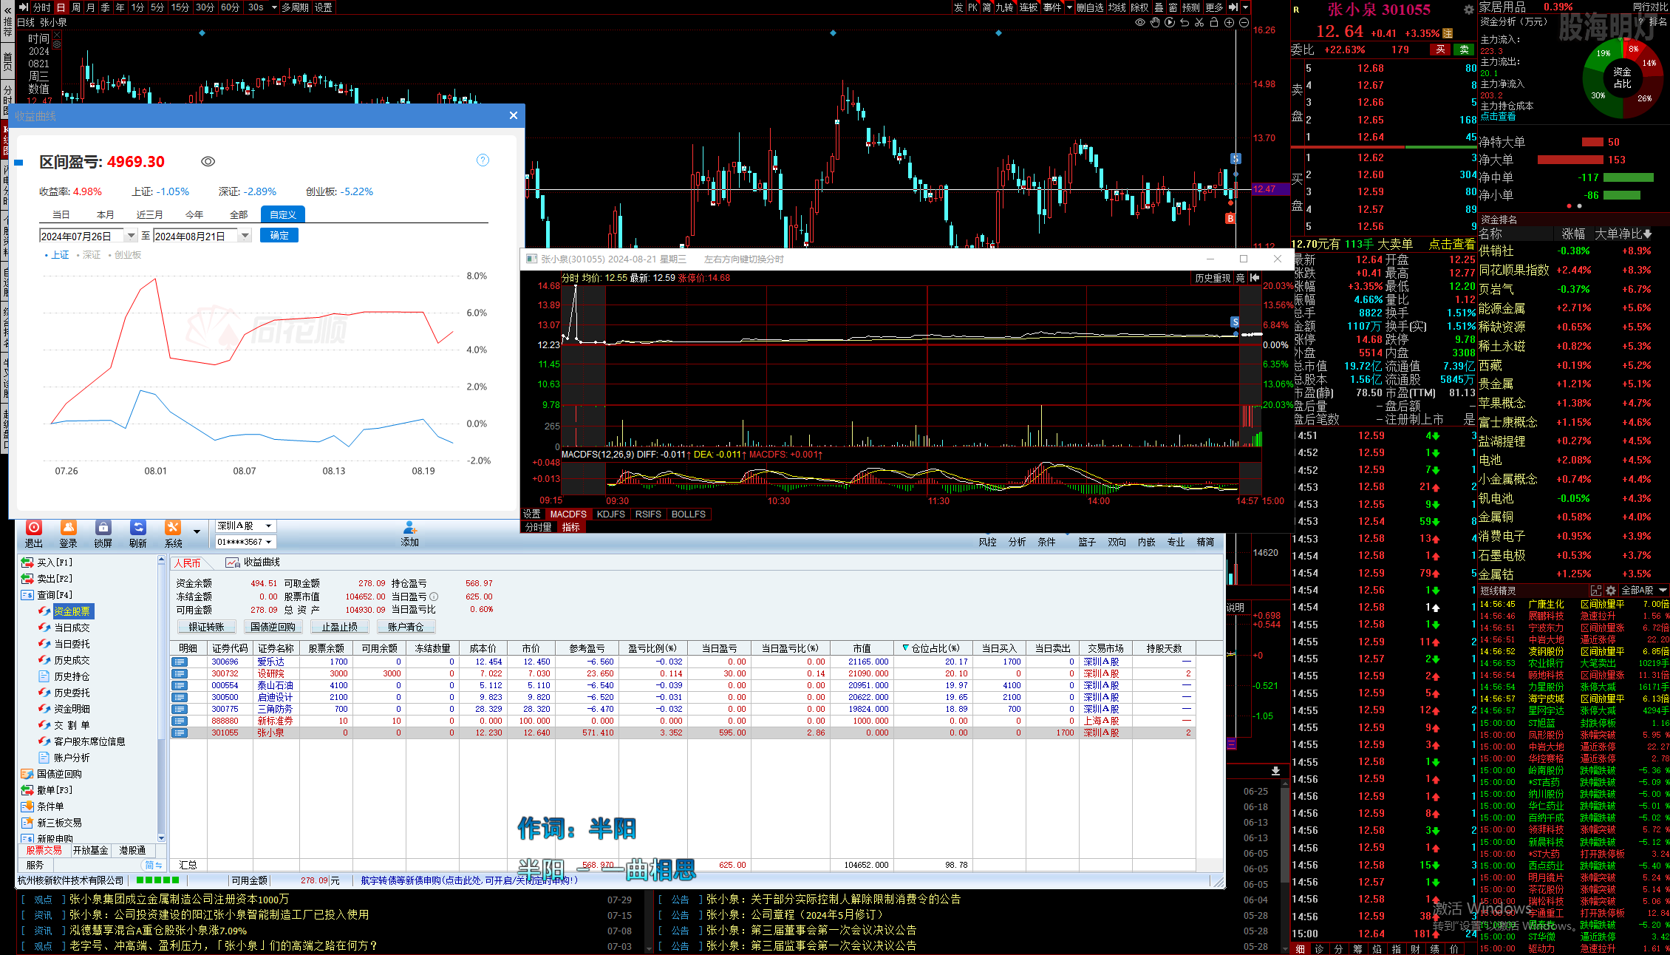
Task: Switch to the 自定义 period tab
Action: tap(283, 214)
